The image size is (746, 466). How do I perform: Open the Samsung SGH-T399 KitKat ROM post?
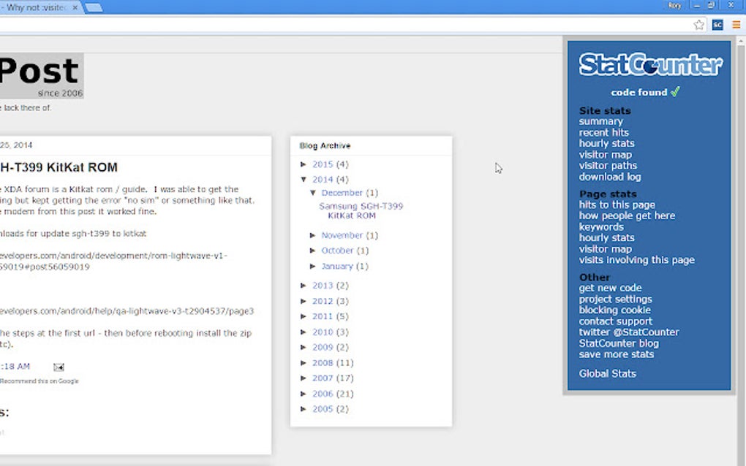[x=360, y=211]
